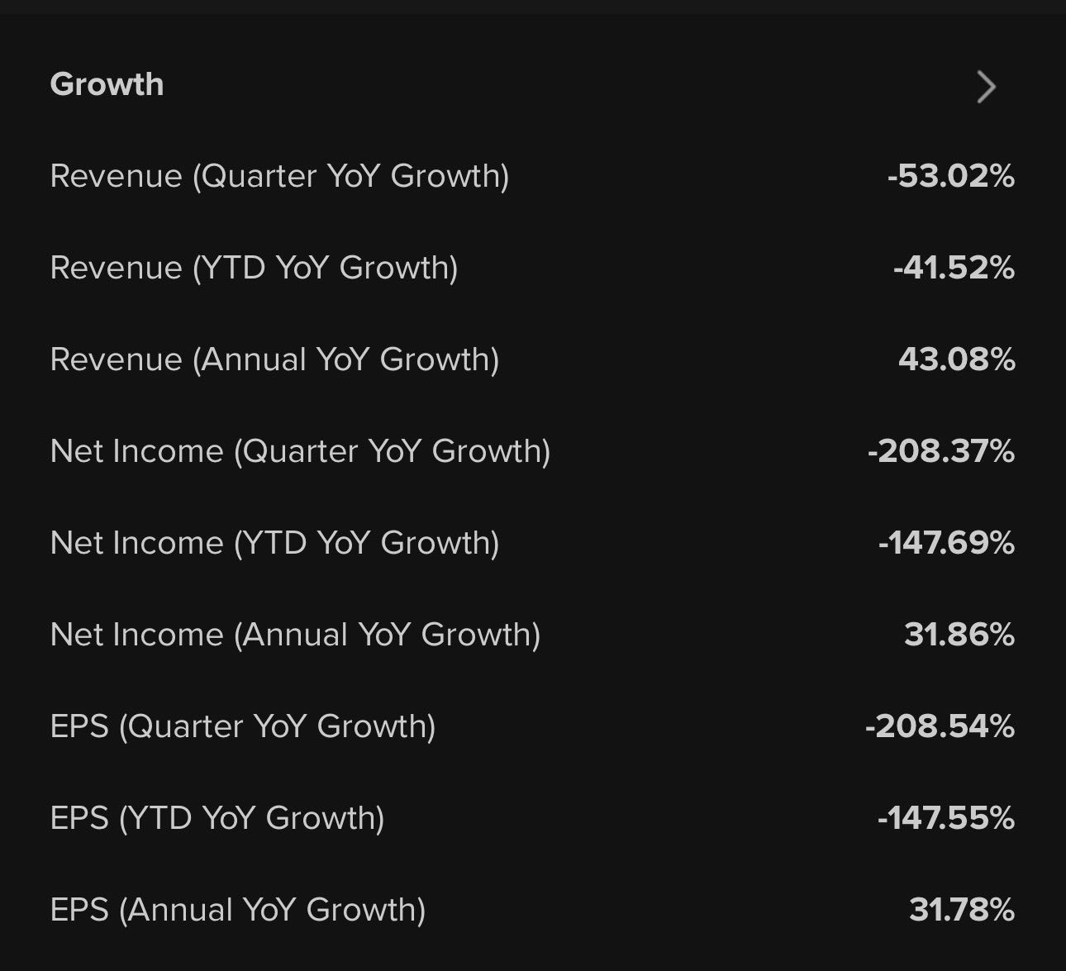Choose the EPS (Annual YoY Growth) label
The height and width of the screenshot is (971, 1066).
click(x=238, y=910)
